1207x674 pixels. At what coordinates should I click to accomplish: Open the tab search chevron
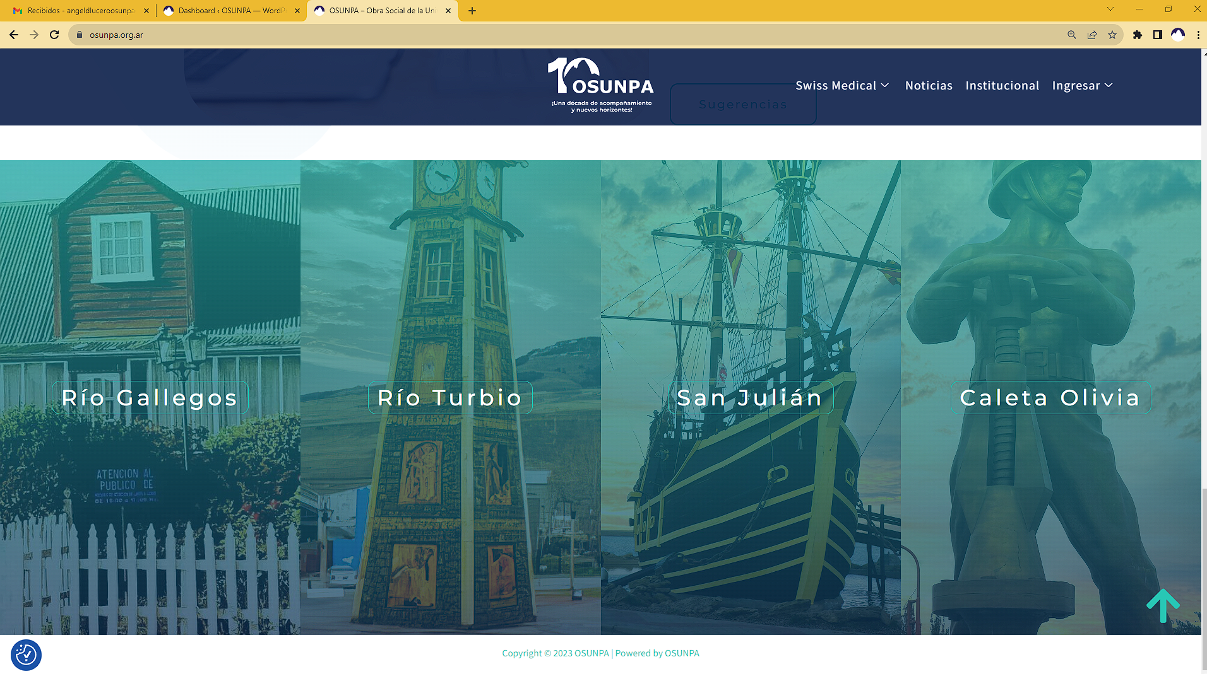tap(1110, 9)
